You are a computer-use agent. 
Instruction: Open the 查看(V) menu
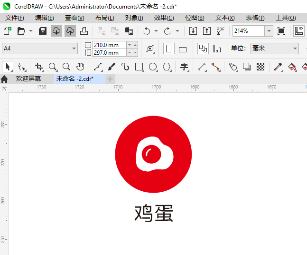pyautogui.click(x=74, y=18)
